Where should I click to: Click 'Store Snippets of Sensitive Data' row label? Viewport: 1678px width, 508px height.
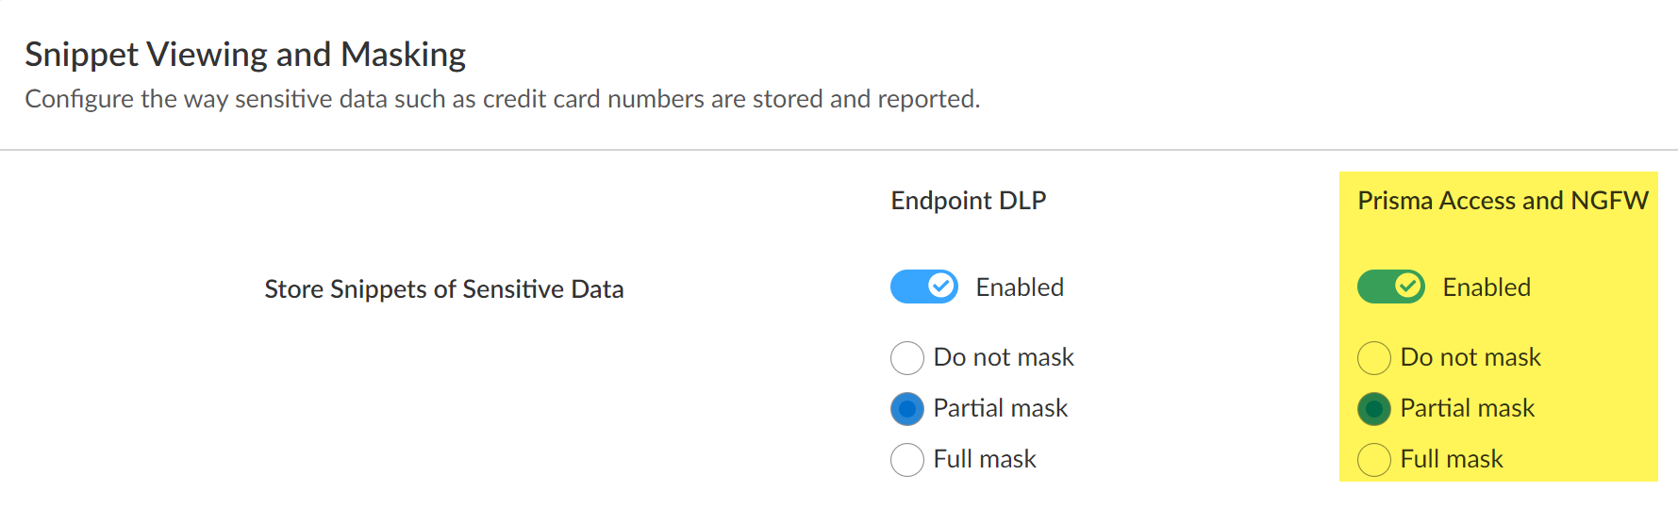coord(443,289)
